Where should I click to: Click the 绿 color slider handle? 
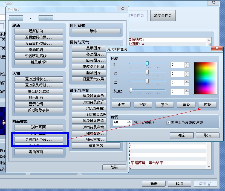tap(147, 72)
